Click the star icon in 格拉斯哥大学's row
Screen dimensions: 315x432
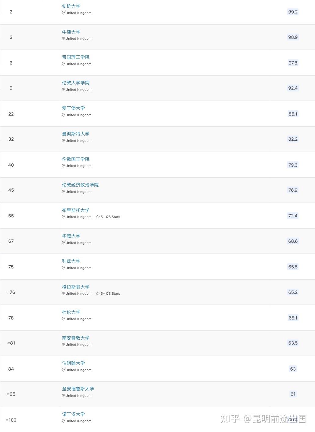pyautogui.click(x=98, y=294)
